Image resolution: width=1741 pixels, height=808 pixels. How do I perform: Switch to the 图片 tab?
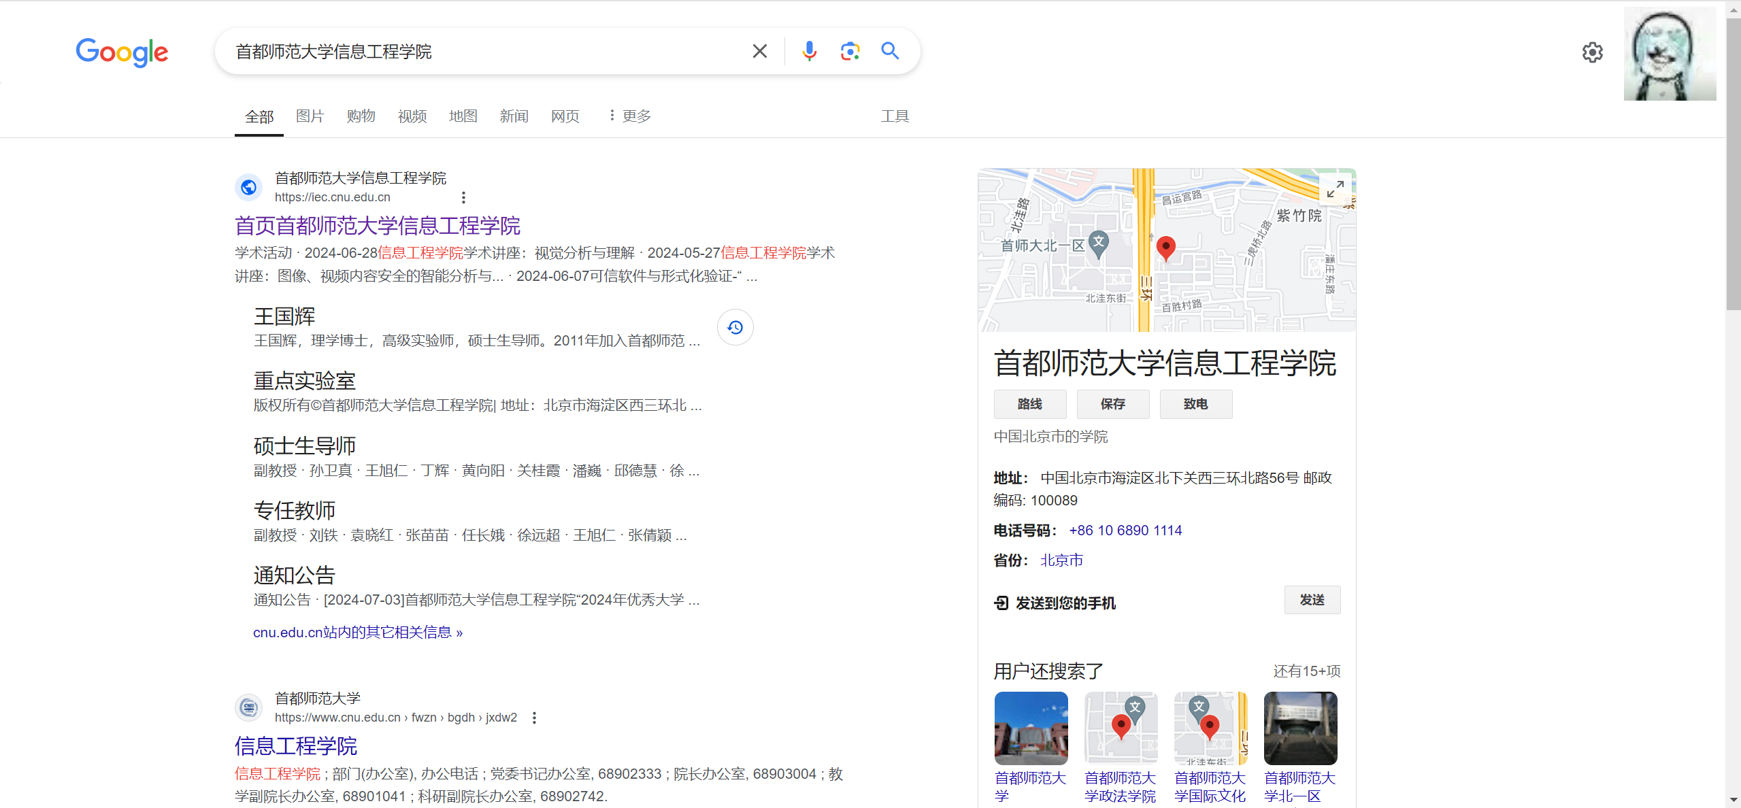(310, 116)
